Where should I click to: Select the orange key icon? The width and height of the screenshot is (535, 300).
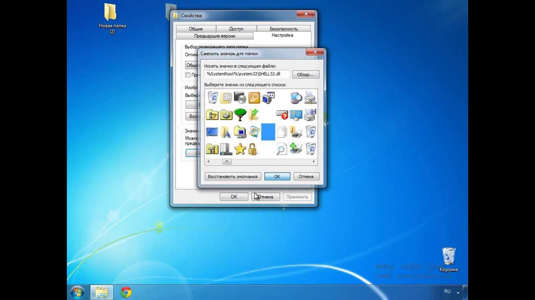click(254, 98)
